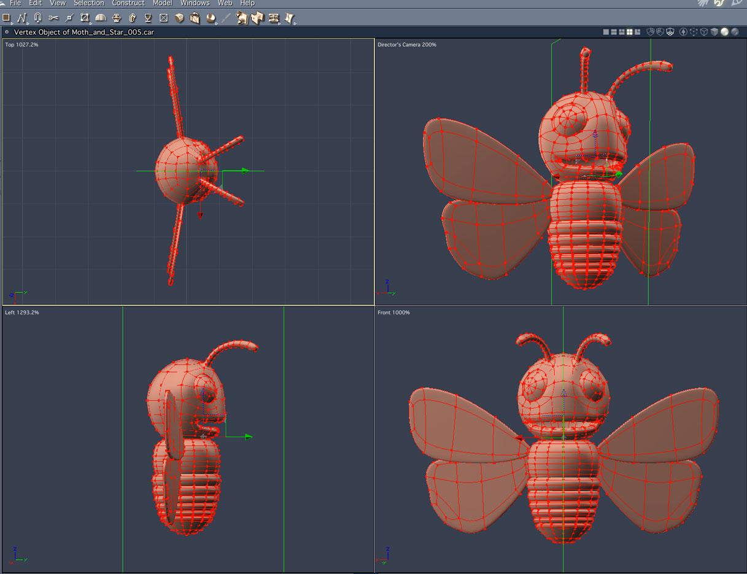This screenshot has width=747, height=574.
Task: Click the second twisted surface tool icon
Action: tap(258, 18)
